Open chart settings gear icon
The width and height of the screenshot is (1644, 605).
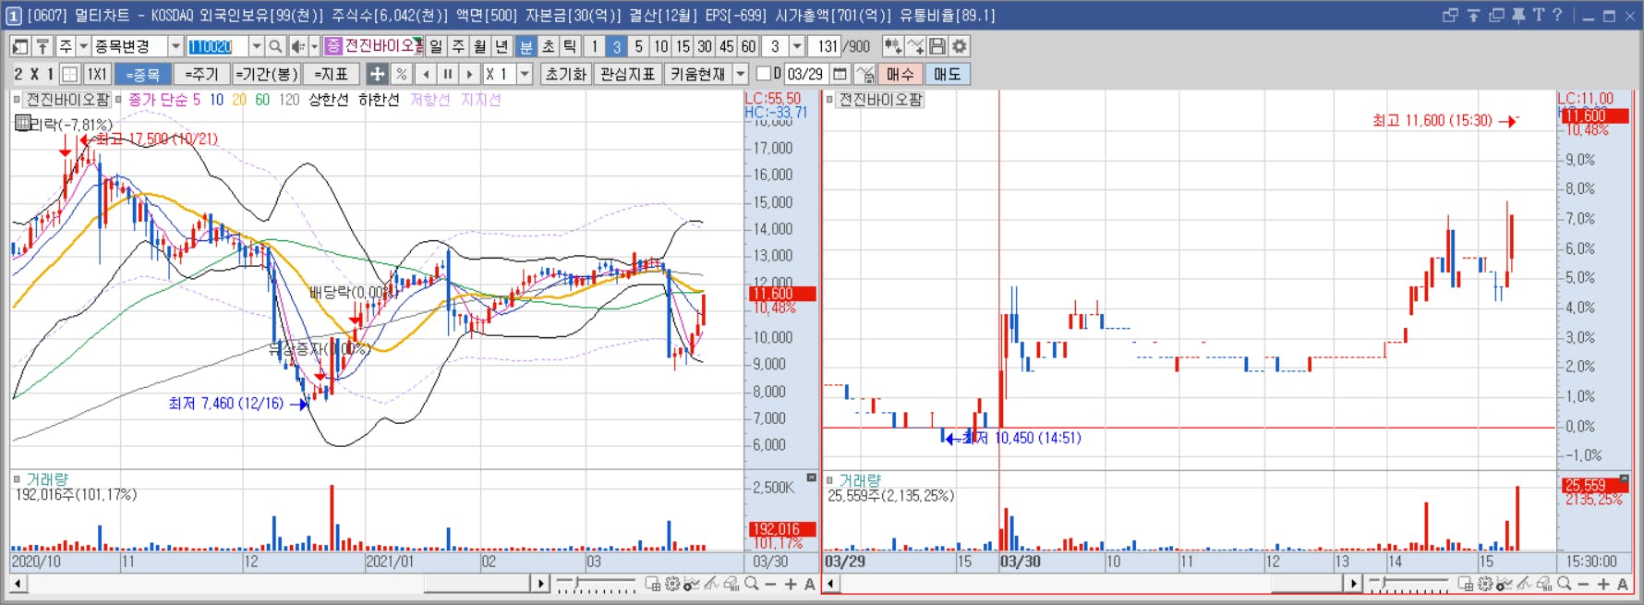[x=960, y=46]
